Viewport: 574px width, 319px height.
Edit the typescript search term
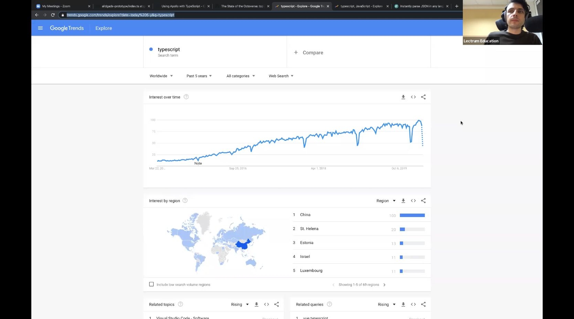(x=169, y=49)
